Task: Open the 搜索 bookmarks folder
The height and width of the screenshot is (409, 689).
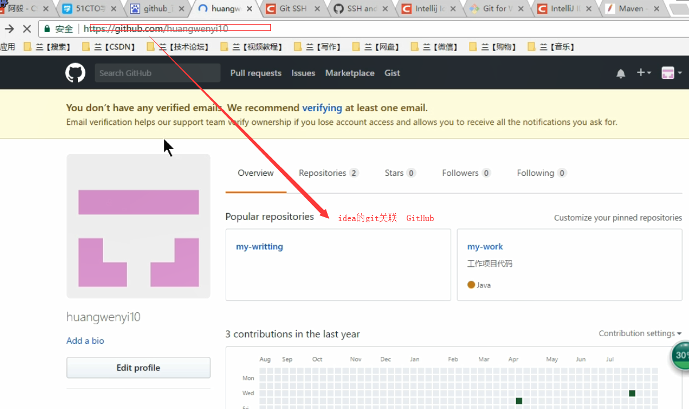Action: click(48, 47)
